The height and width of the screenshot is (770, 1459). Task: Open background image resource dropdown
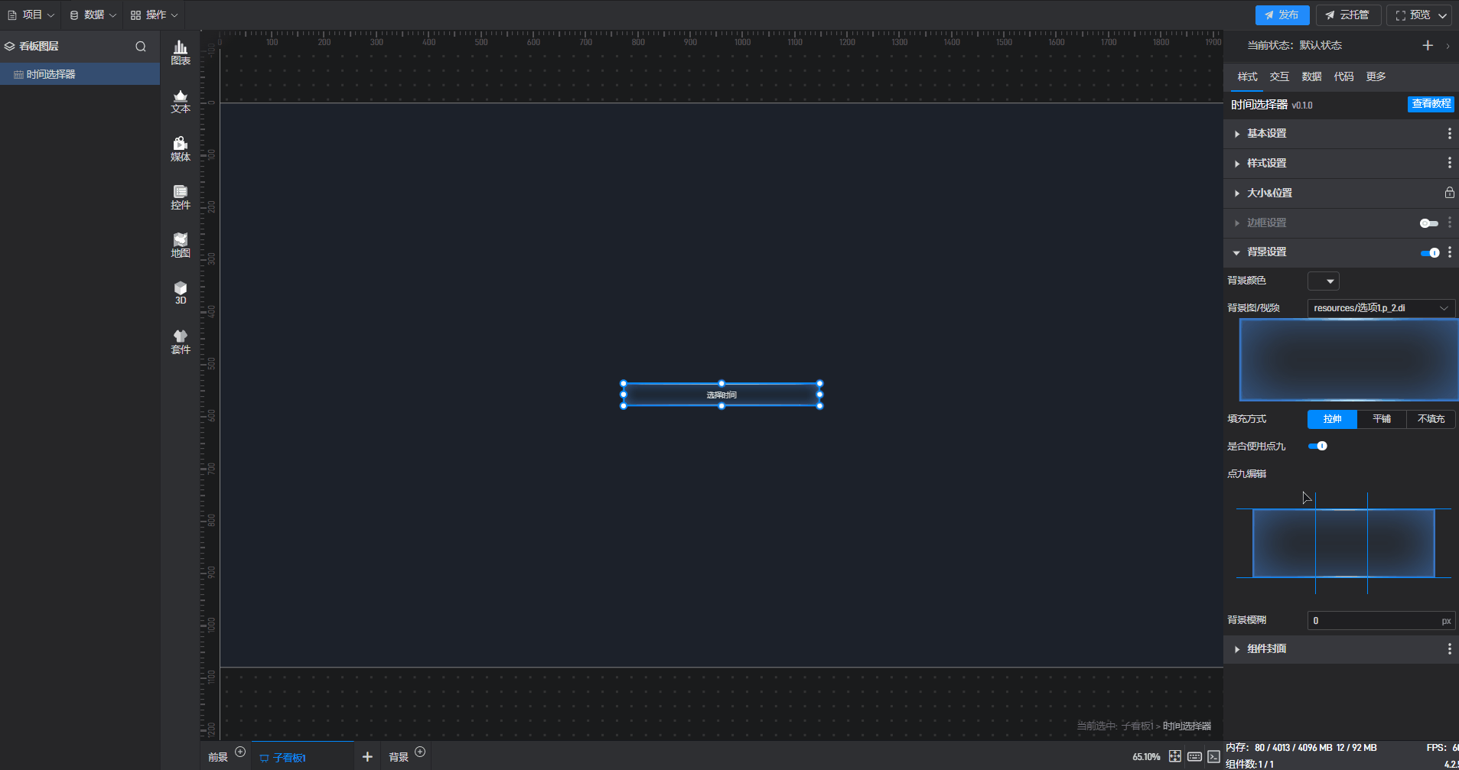tap(1381, 308)
